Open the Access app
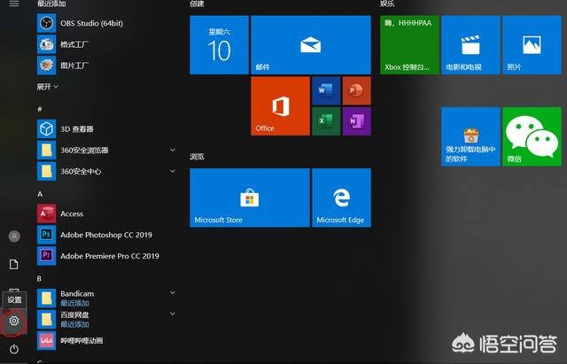This screenshot has height=364, width=567. [71, 213]
